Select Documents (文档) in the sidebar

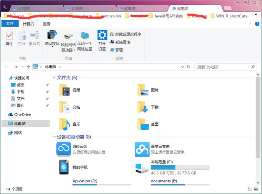18,99
